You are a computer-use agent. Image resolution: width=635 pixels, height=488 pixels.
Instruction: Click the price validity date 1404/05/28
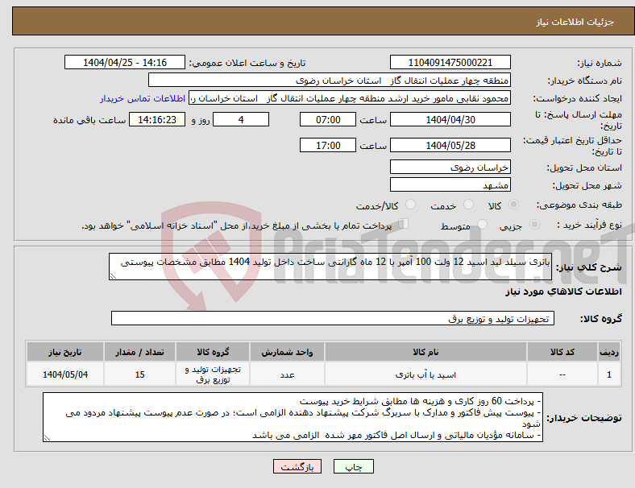(x=450, y=145)
